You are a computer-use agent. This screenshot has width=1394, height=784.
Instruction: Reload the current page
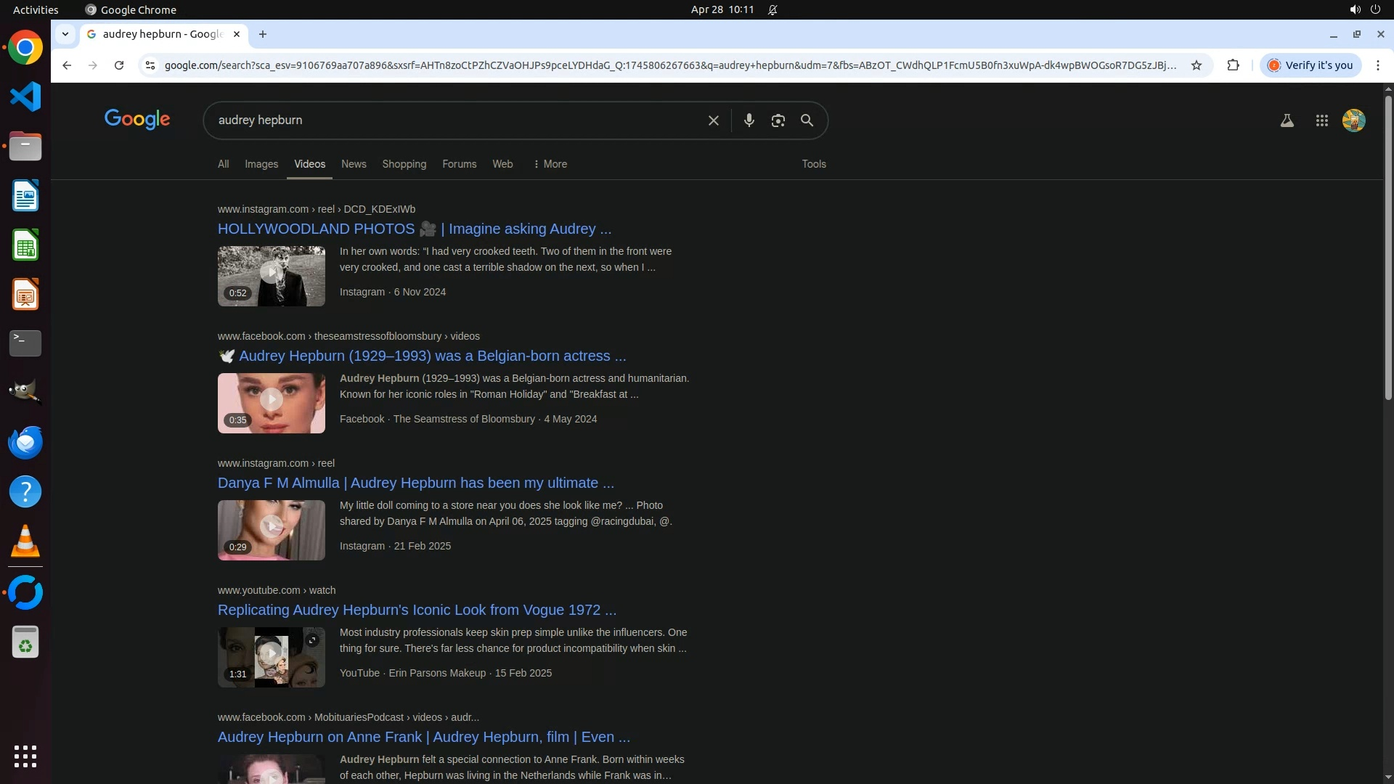(x=119, y=65)
